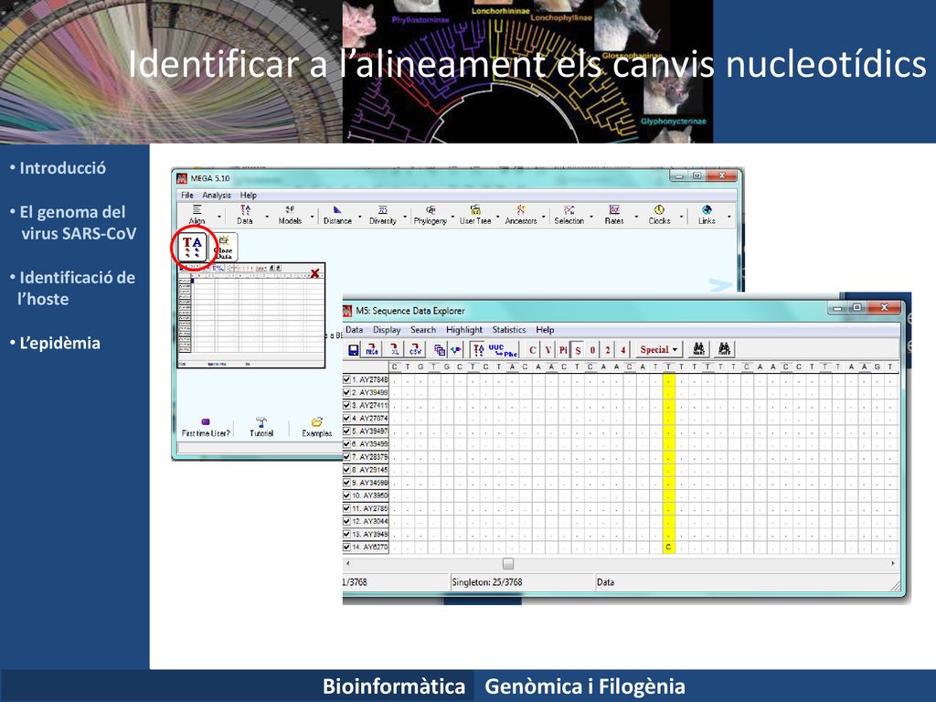Screen dimensions: 936x702
Task: Toggle the S singleton sites button
Action: tap(578, 350)
